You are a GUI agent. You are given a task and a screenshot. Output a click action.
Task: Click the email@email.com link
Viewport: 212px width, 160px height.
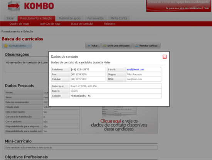[135, 70]
